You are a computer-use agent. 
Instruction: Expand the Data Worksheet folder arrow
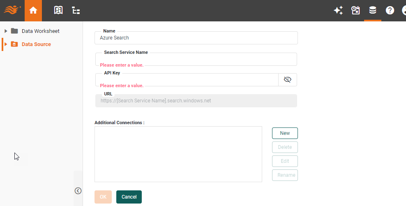6,31
